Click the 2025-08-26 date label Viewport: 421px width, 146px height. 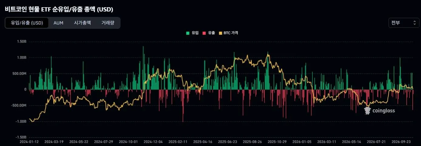tap(252, 141)
